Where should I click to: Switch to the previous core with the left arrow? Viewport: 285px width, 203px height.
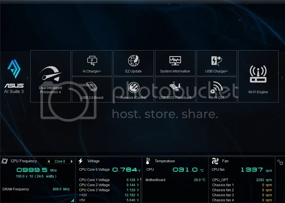[x=49, y=161]
